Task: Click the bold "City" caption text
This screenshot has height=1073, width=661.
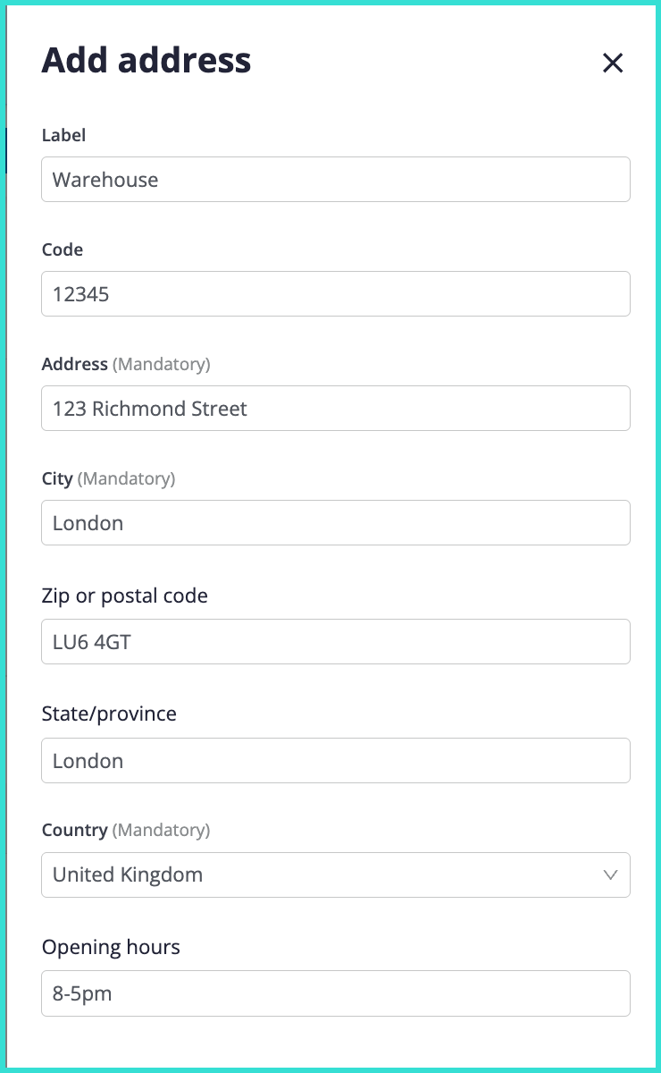Action: pos(57,478)
